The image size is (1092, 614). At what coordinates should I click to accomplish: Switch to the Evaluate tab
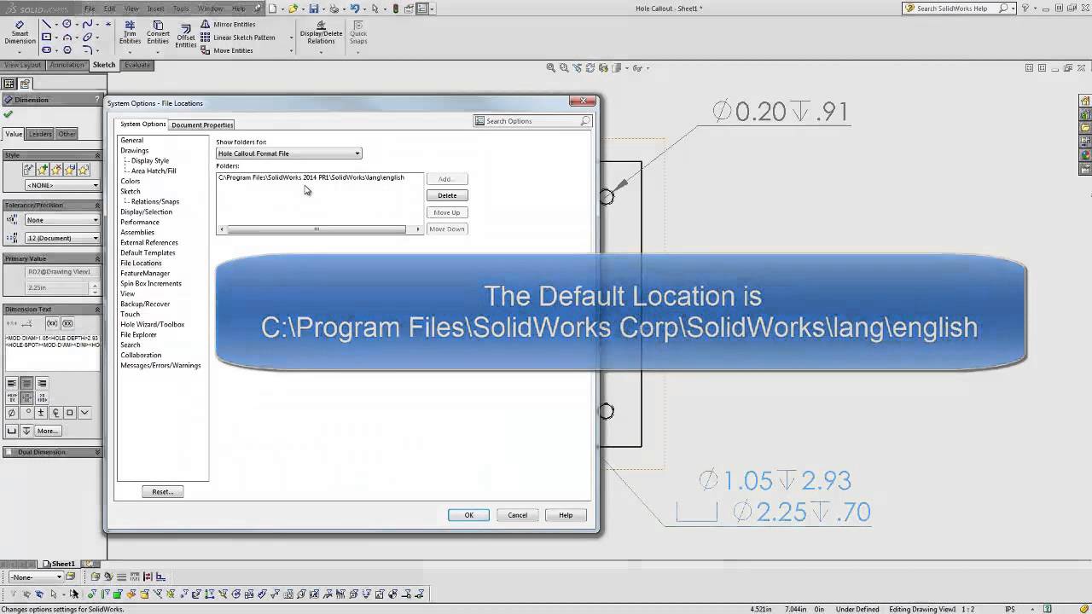click(136, 65)
